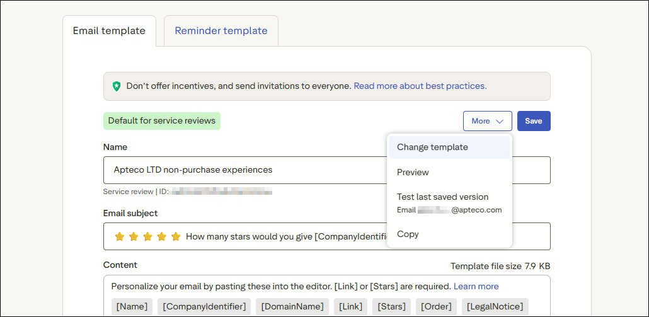Click the [Link] placeholder tag
The image size is (649, 317).
350,307
